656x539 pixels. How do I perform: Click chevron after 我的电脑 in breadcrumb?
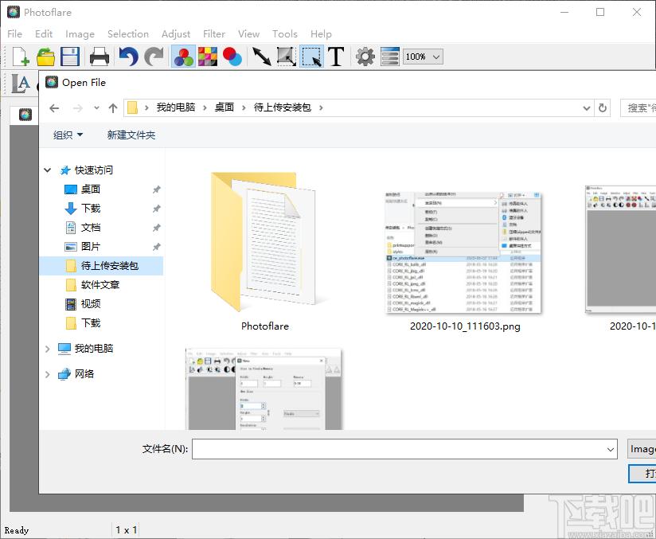[x=205, y=108]
